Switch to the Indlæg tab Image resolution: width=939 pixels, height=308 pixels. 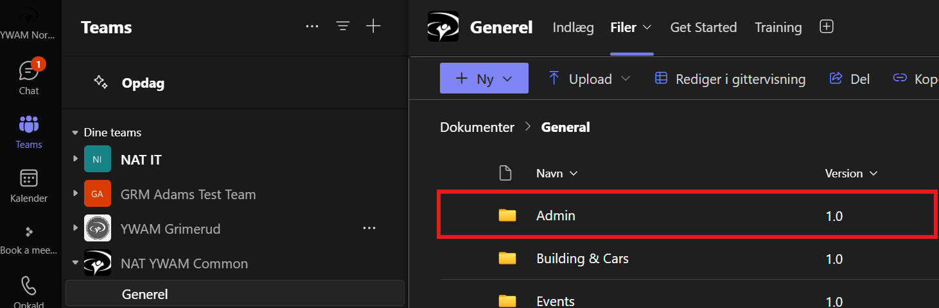point(573,28)
